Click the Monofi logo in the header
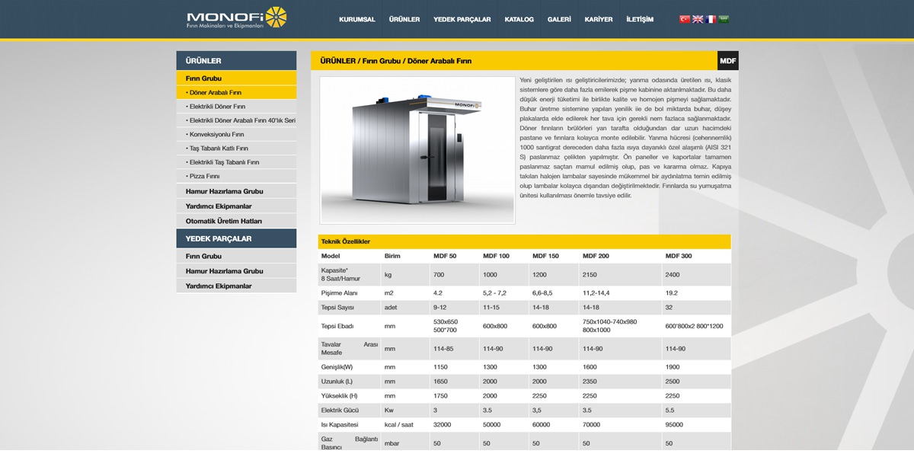Screen dimensions: 914x457 [x=237, y=18]
